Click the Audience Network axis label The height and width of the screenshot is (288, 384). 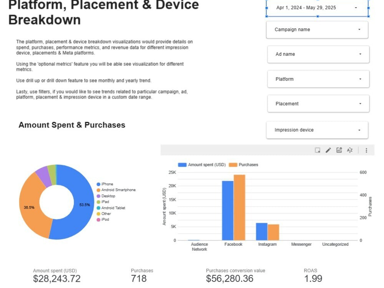click(199, 247)
